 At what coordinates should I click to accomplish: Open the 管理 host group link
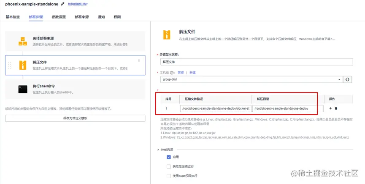click(181, 73)
